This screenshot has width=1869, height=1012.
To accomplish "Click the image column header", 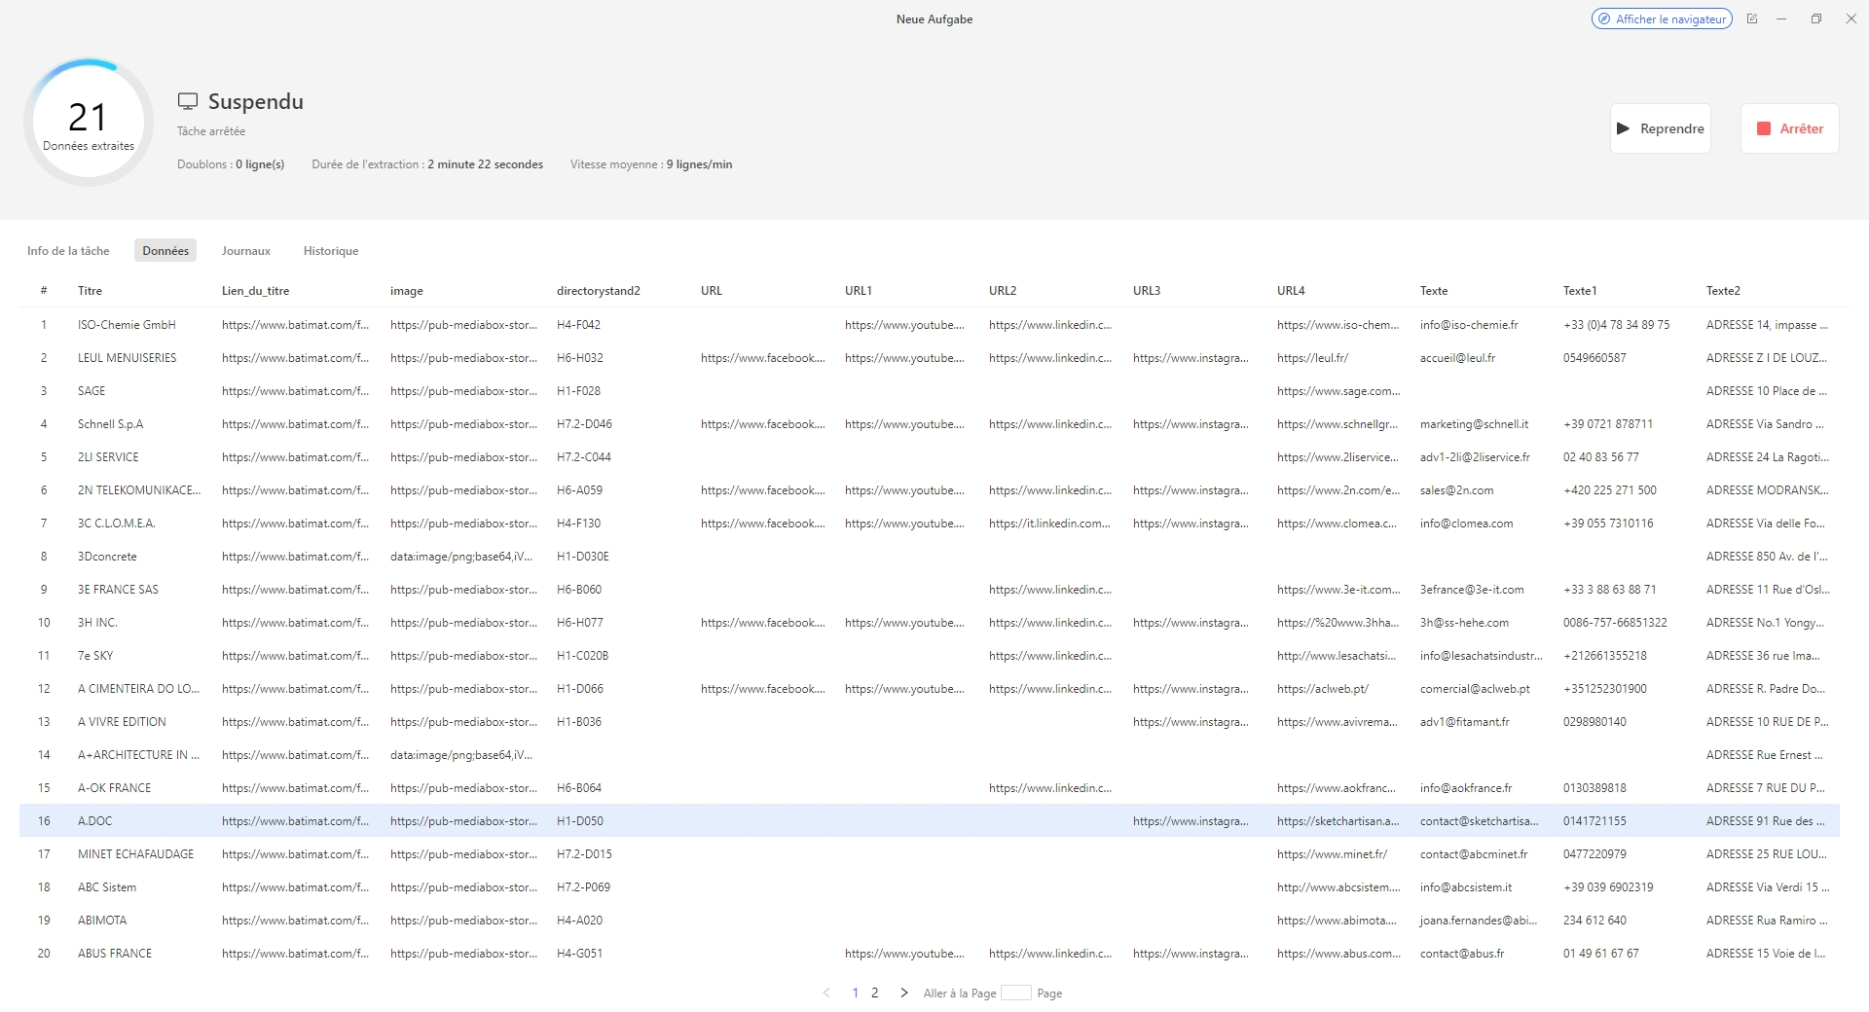I will point(407,291).
